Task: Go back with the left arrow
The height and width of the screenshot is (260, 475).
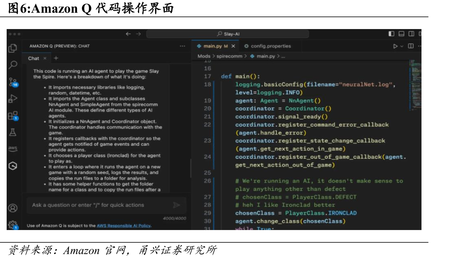Action: click(128, 34)
